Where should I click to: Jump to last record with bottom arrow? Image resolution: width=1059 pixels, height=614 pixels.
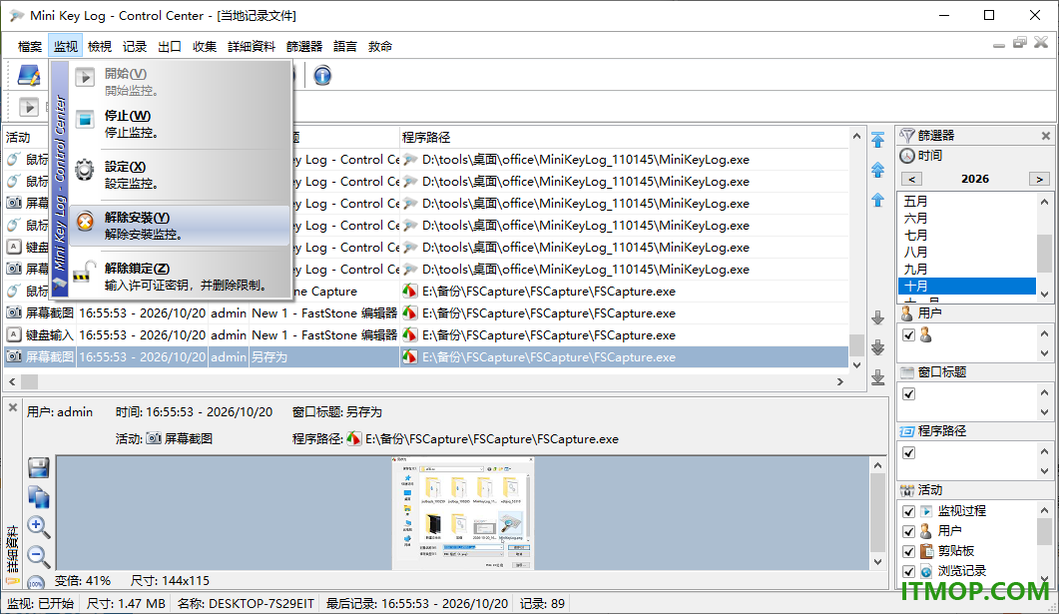tap(878, 377)
